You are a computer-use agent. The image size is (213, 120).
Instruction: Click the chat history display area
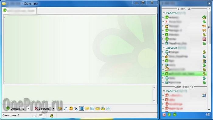(x=80, y=49)
